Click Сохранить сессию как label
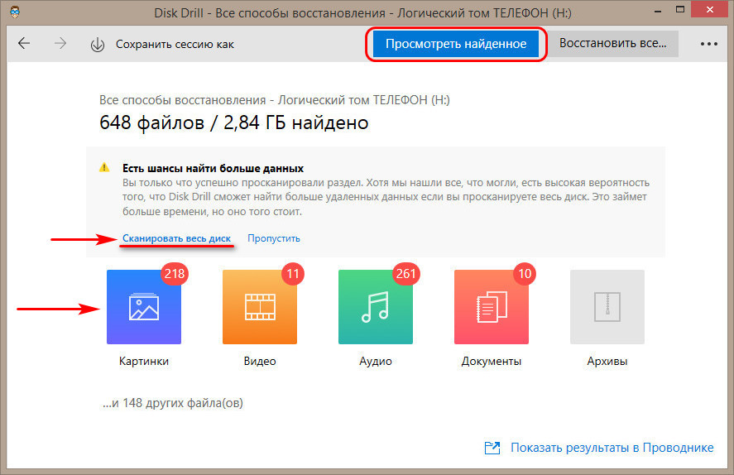 coord(175,44)
